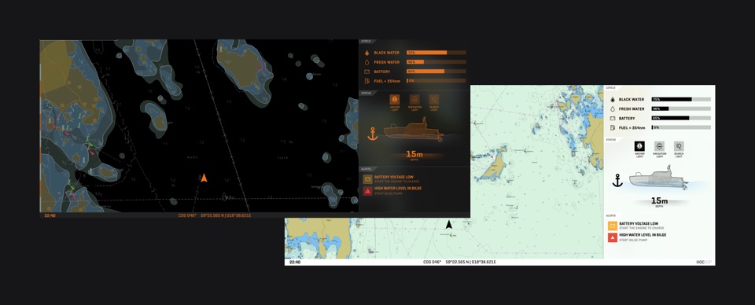755x305 pixels.
Task: Click 'High Water Level in Bilge' in light panel
Action: pos(643,235)
